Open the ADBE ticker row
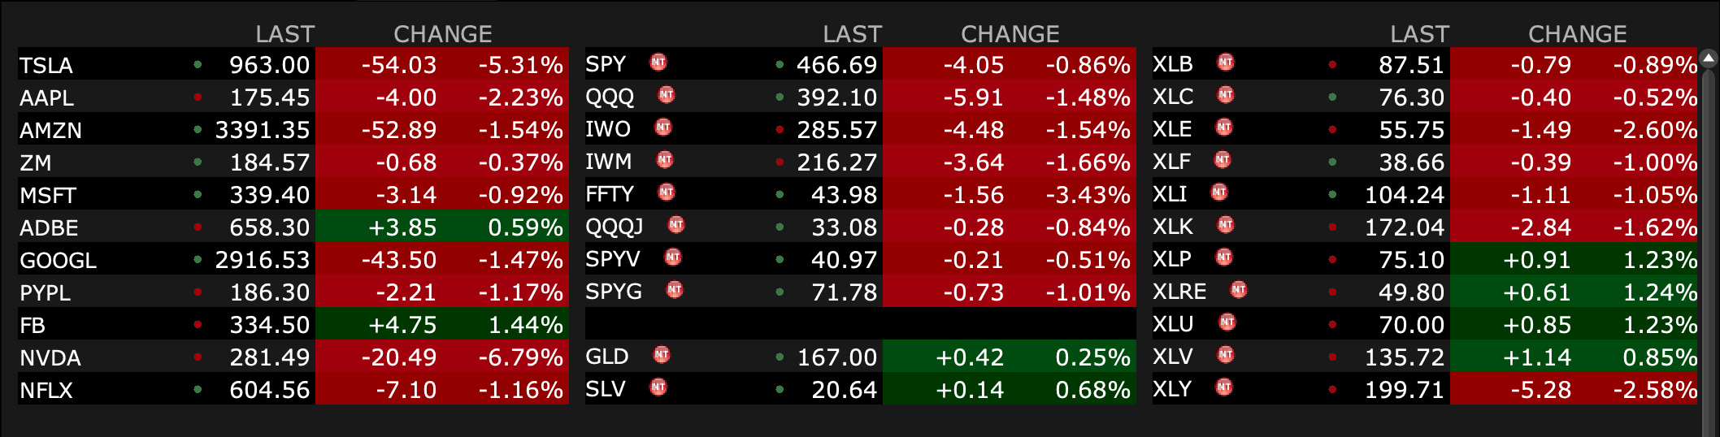 click(49, 227)
